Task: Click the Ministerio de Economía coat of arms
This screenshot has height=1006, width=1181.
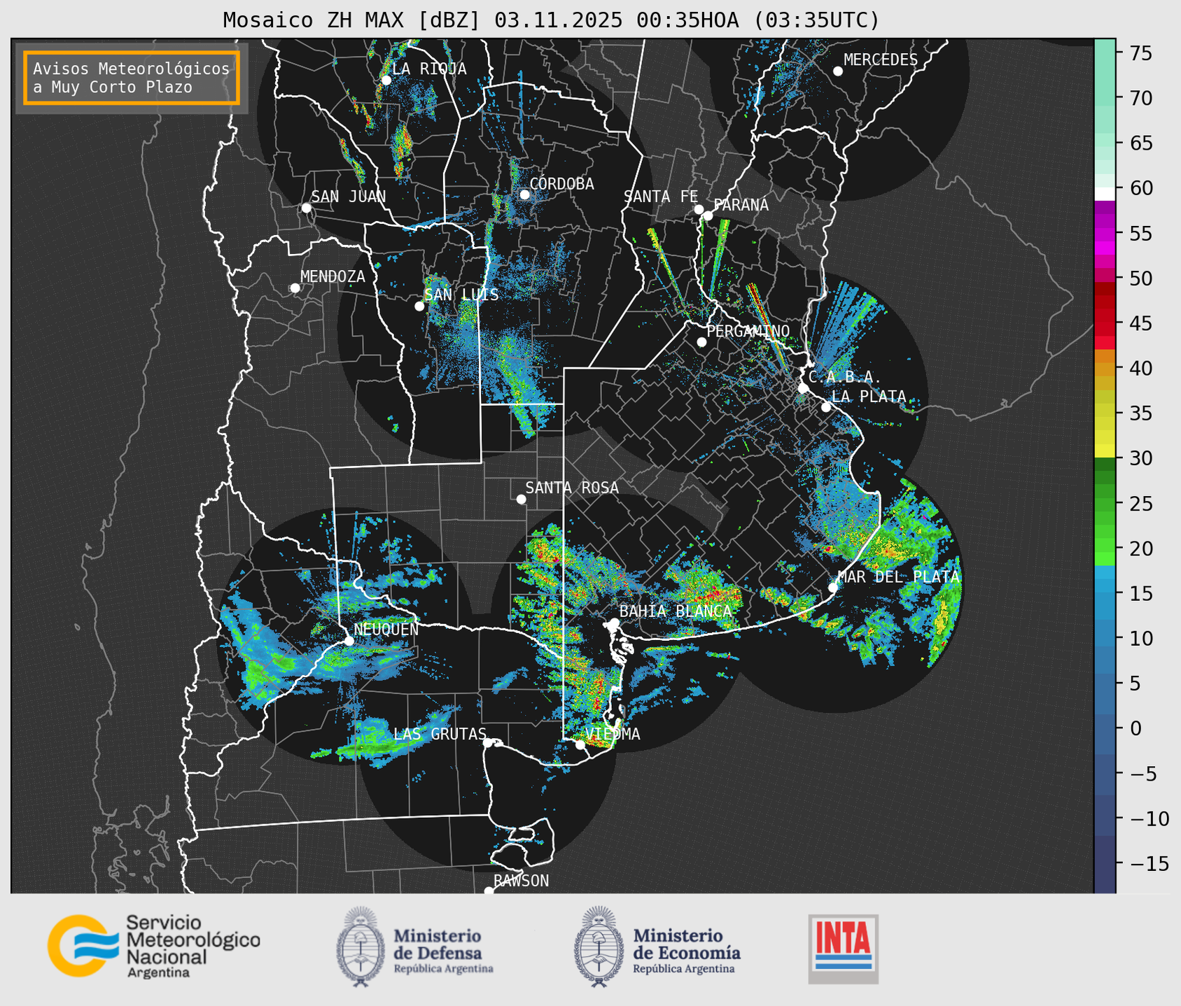Action: click(599, 947)
